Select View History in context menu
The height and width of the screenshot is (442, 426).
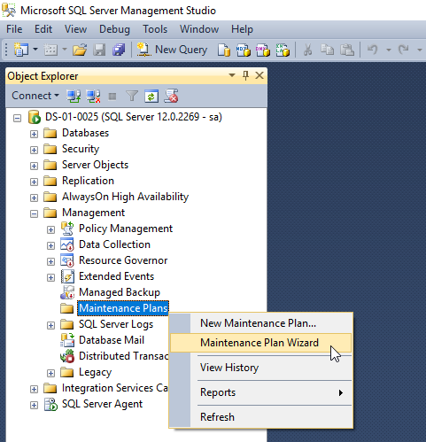260,368
